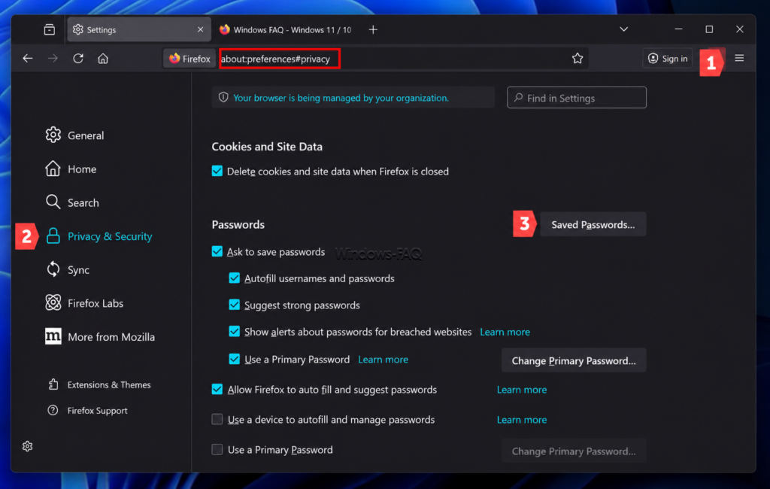The height and width of the screenshot is (489, 770).
Task: Click the Privacy lock icon in sidebar
Action: tap(53, 236)
